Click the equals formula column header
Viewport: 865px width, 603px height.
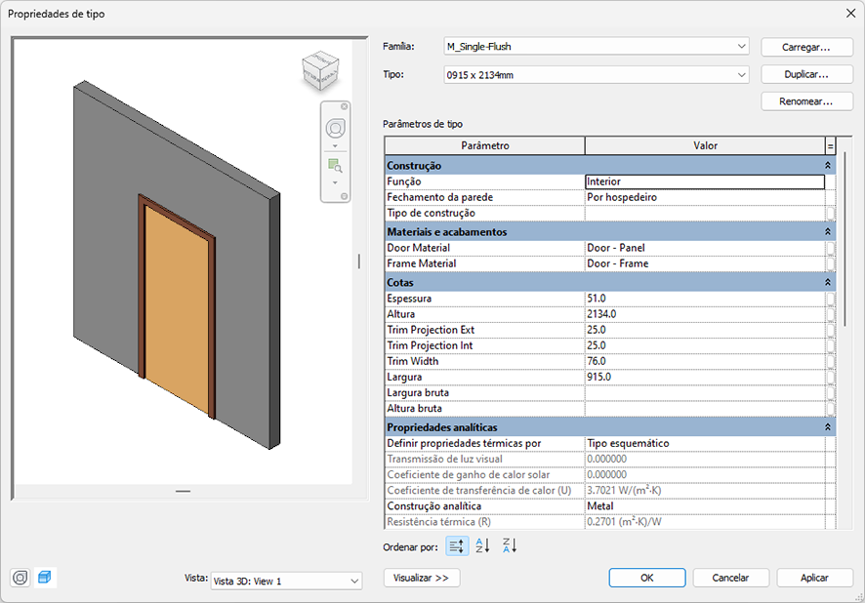click(830, 145)
